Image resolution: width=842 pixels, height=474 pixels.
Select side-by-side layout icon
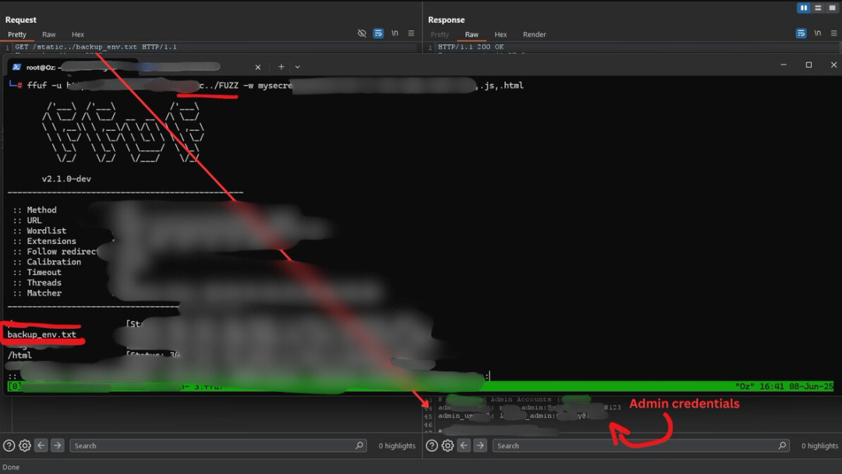tap(803, 8)
